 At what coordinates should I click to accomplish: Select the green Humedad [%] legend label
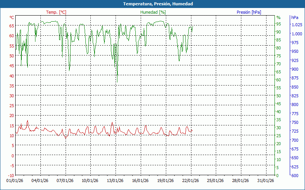click(153, 12)
